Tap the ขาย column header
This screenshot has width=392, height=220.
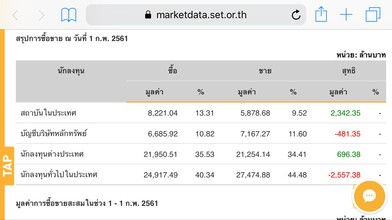pos(265,71)
